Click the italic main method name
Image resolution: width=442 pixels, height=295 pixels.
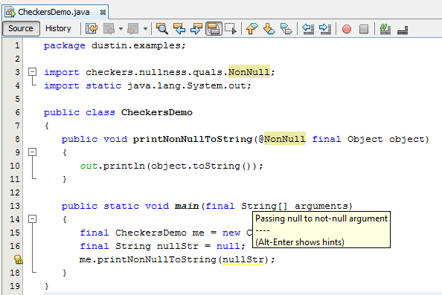point(187,206)
